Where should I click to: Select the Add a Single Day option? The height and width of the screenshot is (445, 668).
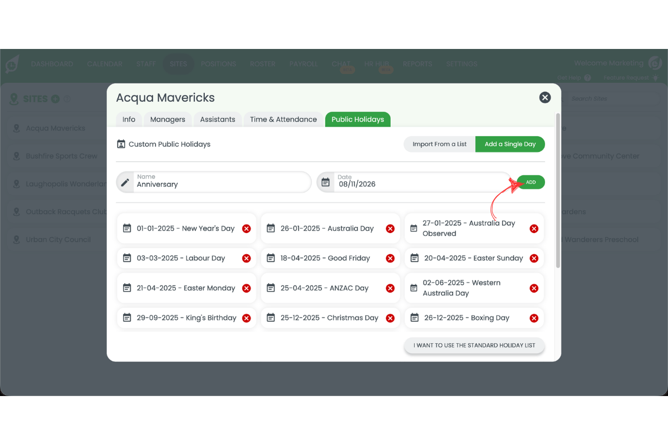[x=510, y=144]
